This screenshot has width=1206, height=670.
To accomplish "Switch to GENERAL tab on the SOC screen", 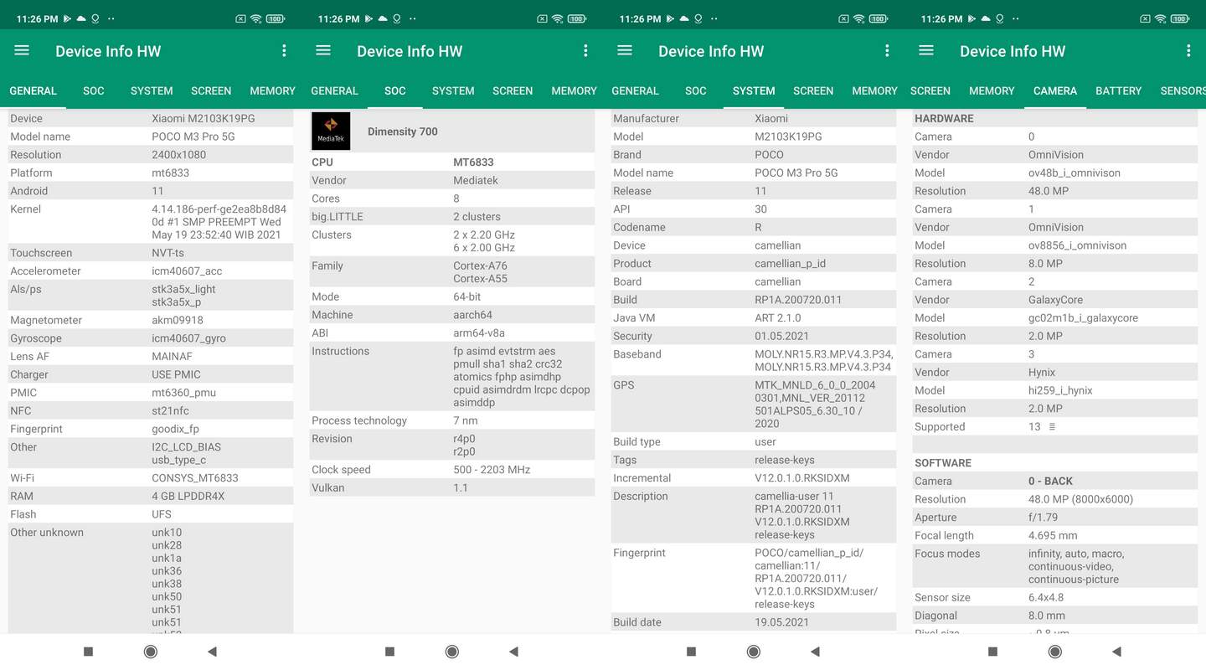I will point(334,90).
